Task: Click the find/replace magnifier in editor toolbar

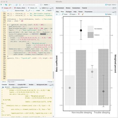Action: pos(27,11)
